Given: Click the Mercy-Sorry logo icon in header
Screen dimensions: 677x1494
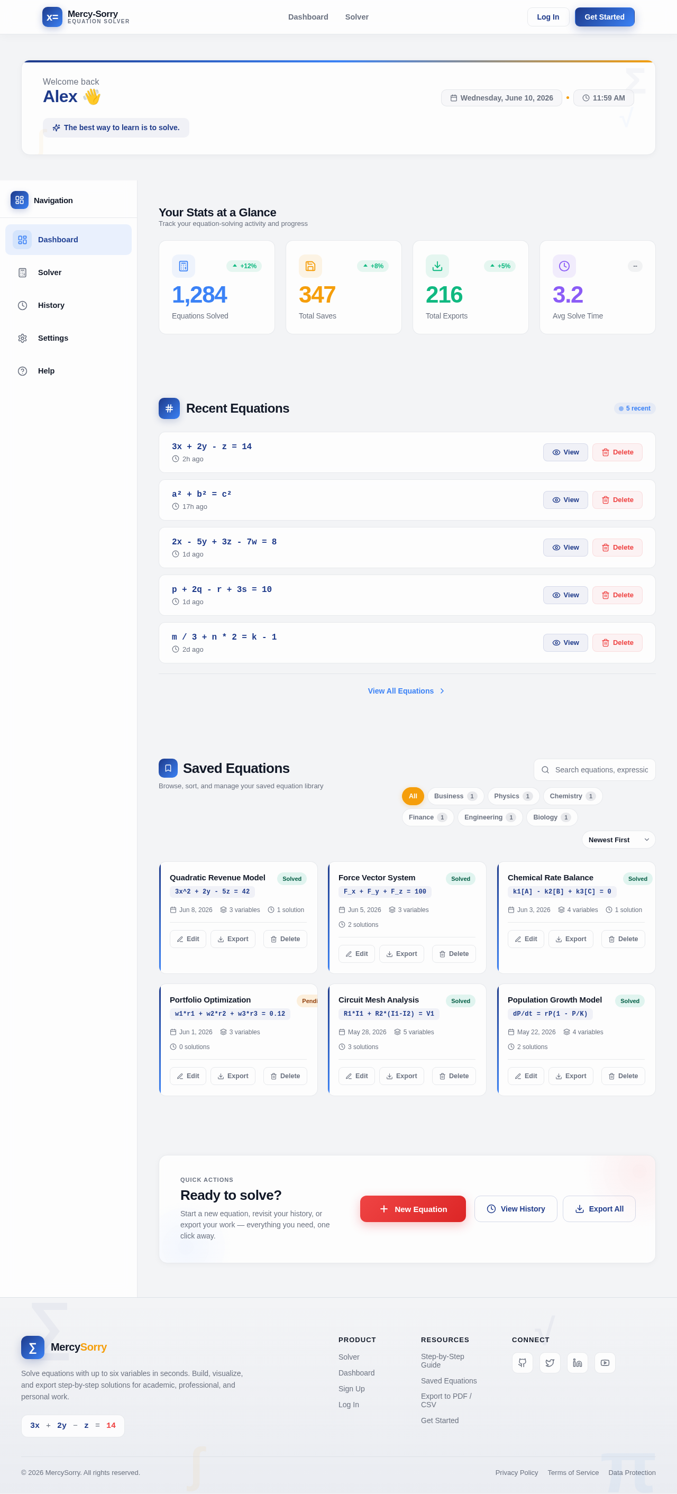Looking at the screenshot, I should point(52,17).
